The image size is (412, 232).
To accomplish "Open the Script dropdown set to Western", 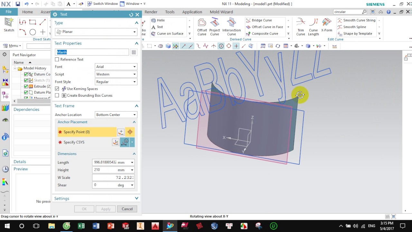I will 116,74.
